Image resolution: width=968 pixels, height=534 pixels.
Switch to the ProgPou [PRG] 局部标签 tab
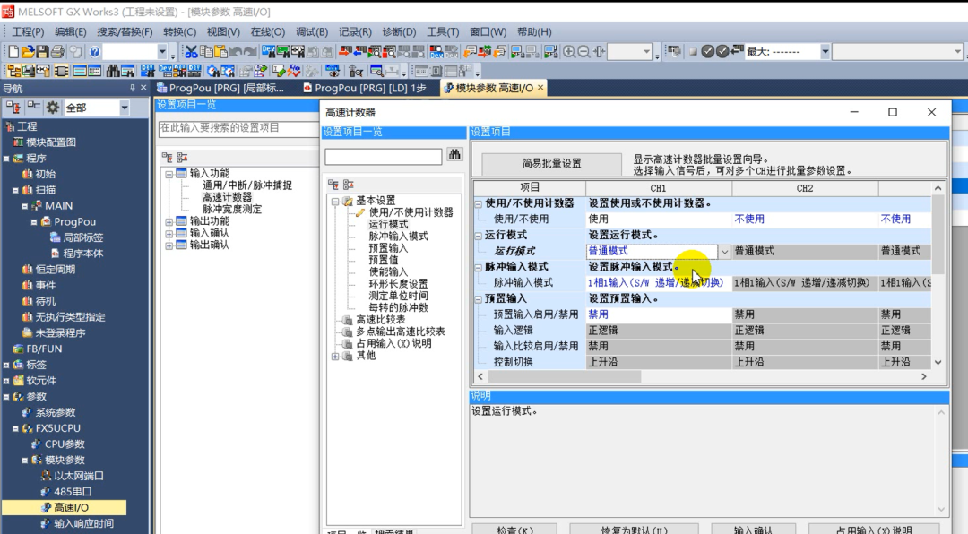click(x=221, y=89)
